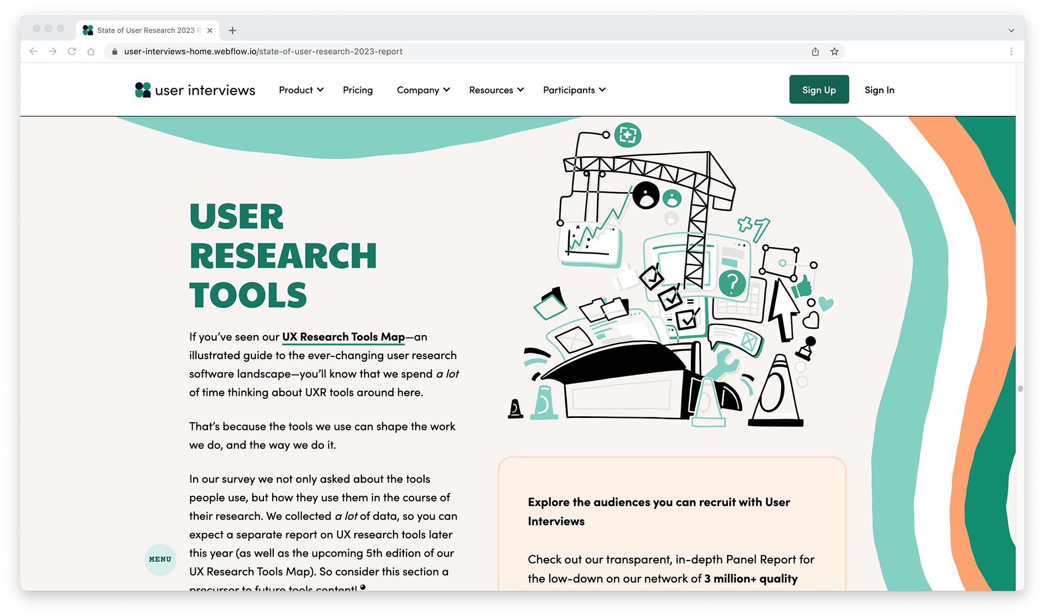
Task: Expand the Company menu
Action: point(423,90)
